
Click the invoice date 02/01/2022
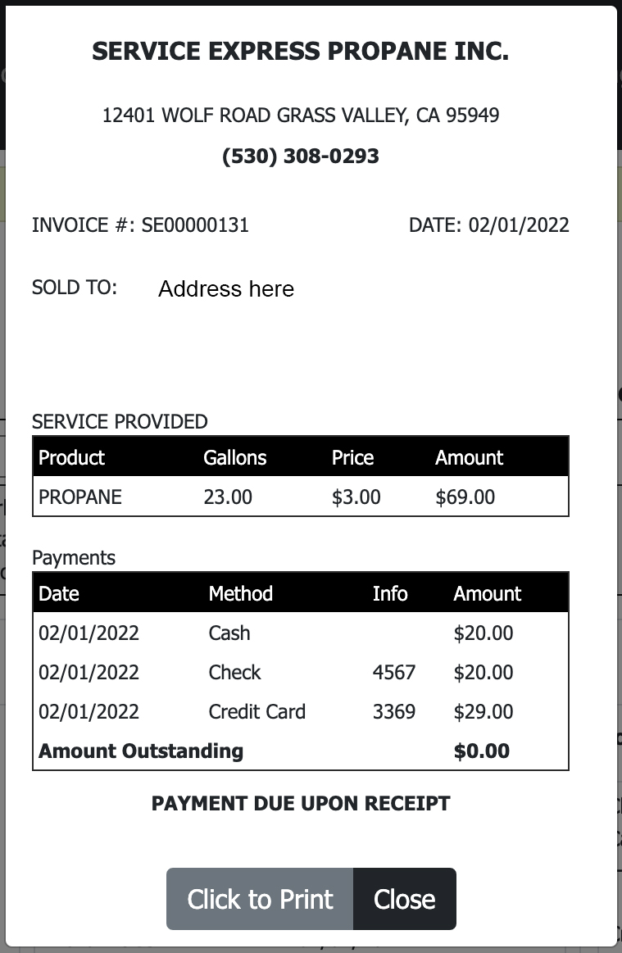519,225
